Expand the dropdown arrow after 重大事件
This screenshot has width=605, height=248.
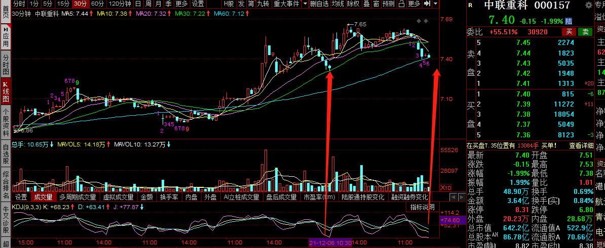coord(305,4)
